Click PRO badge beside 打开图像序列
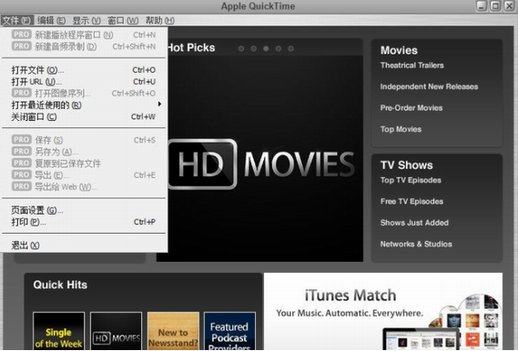 coord(22,93)
